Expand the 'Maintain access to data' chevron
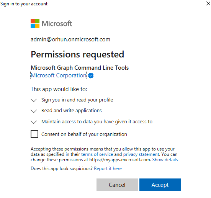The width and height of the screenshot is (211, 198). 34,122
